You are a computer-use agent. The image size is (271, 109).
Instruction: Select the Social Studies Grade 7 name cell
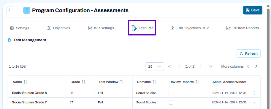[x=37, y=102]
